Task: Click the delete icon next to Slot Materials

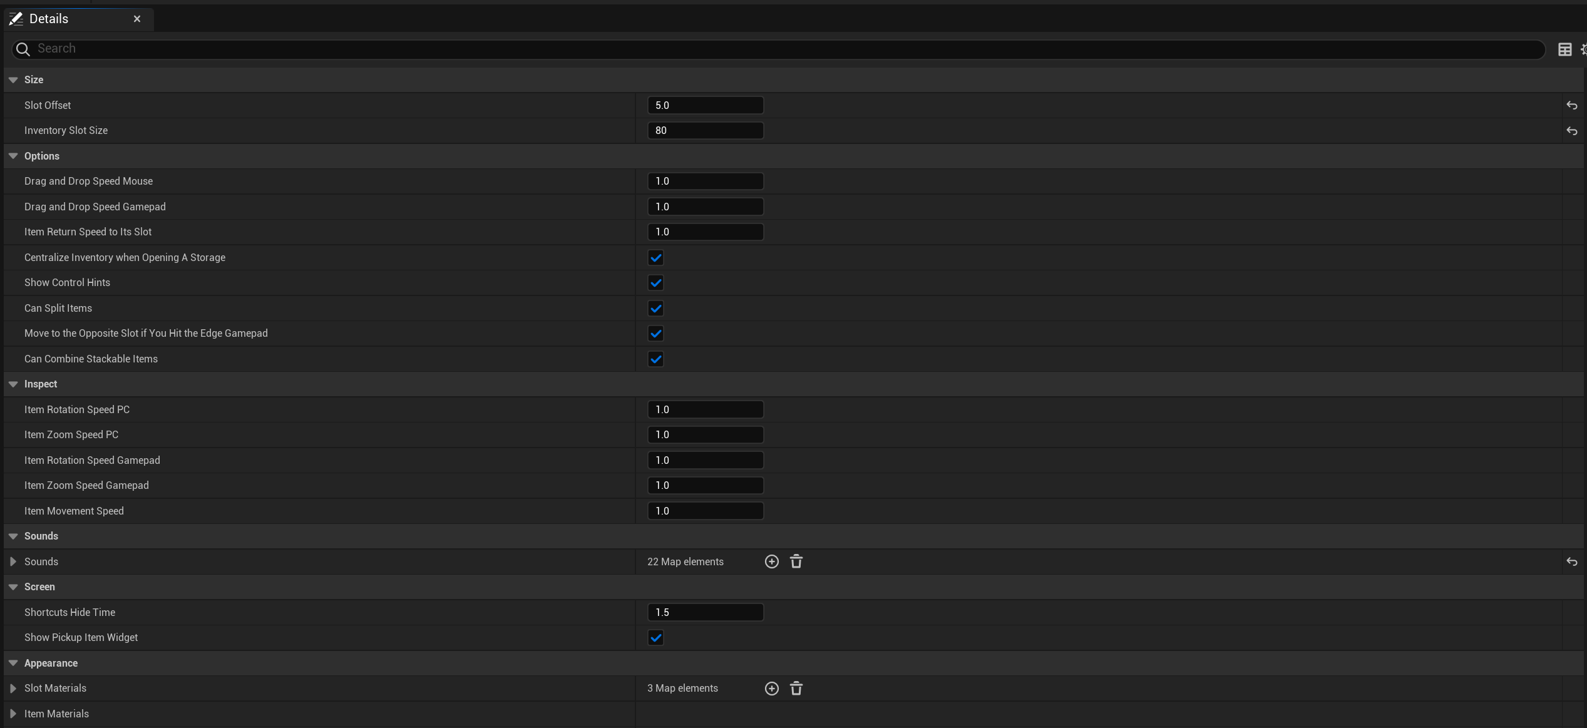Action: pos(796,689)
